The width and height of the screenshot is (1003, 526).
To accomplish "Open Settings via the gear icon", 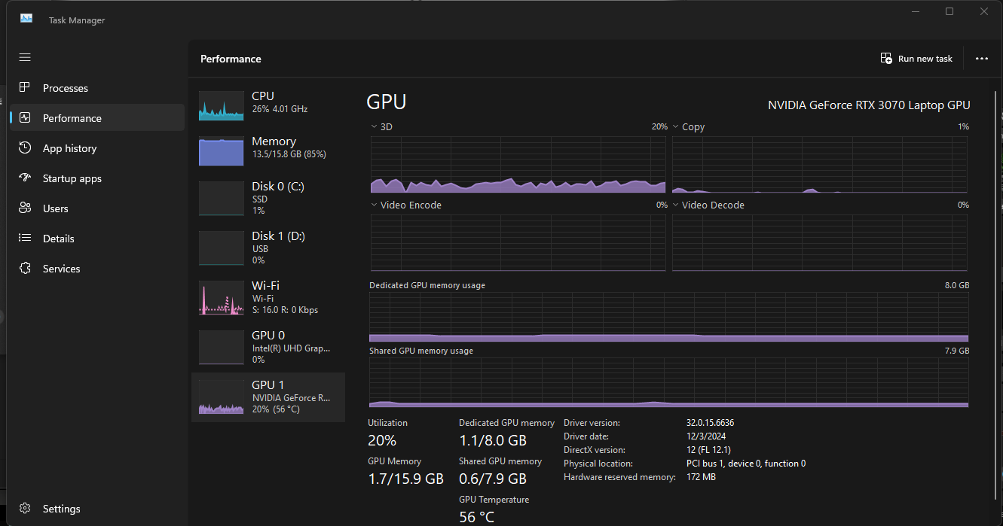I will pyautogui.click(x=25, y=509).
